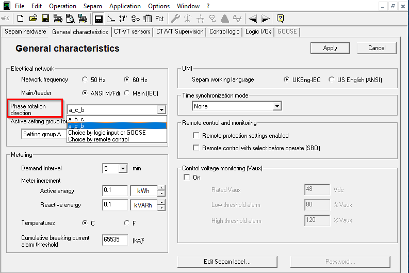This screenshot has height=273, width=409.
Task: Pick a_b_c from the dropdown list
Action: 117,119
